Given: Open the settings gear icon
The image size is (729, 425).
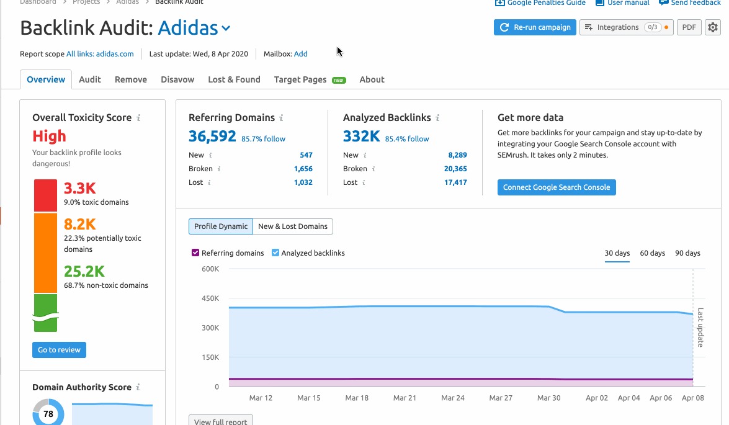Looking at the screenshot, I should point(713,27).
